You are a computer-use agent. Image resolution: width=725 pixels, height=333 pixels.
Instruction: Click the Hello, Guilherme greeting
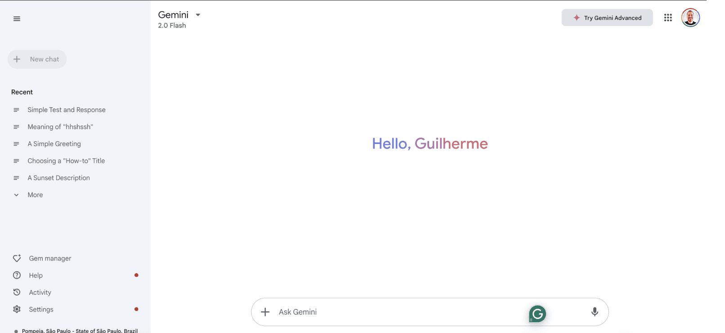click(430, 144)
